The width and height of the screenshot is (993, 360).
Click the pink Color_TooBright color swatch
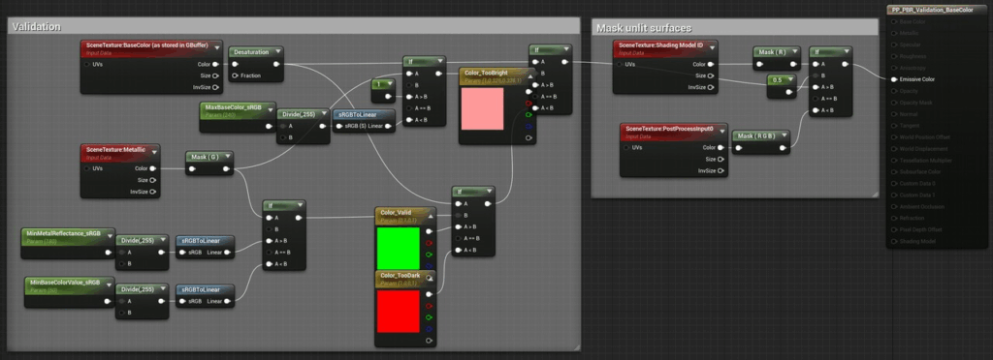(x=483, y=108)
